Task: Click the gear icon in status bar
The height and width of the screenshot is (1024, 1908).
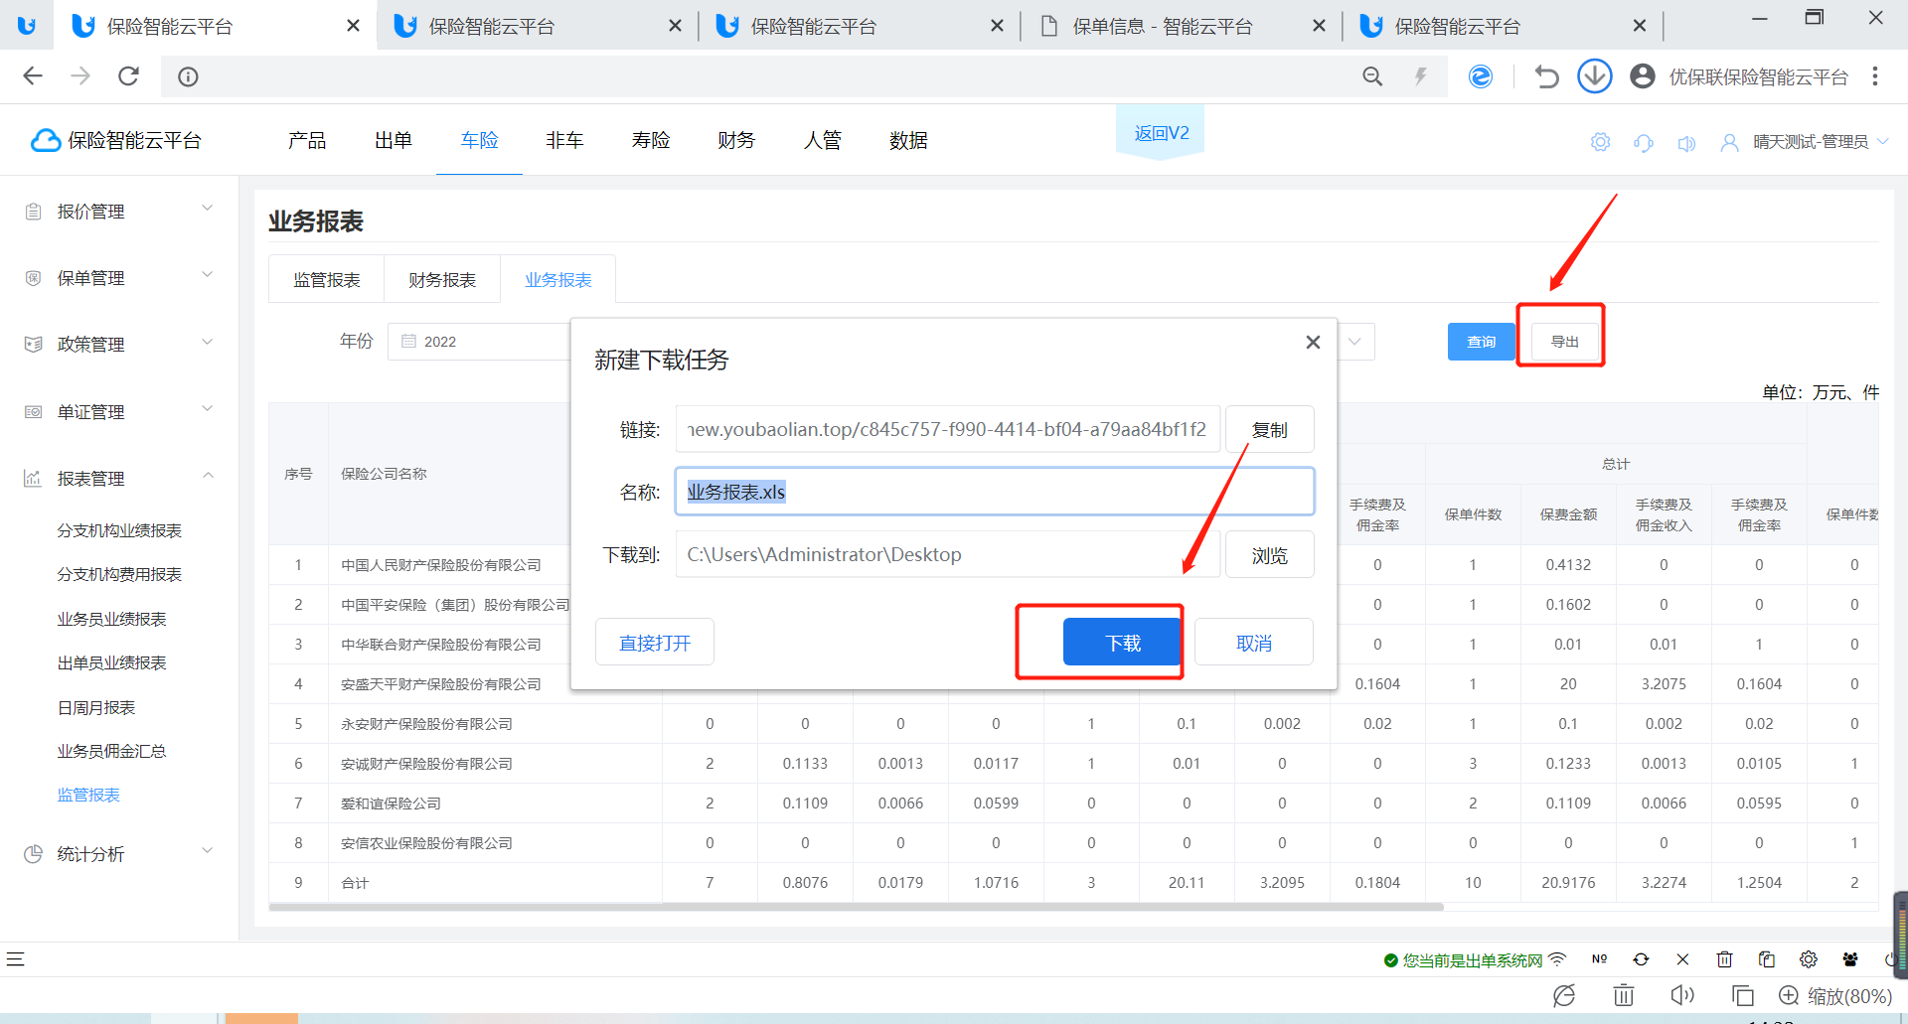Action: [1808, 959]
